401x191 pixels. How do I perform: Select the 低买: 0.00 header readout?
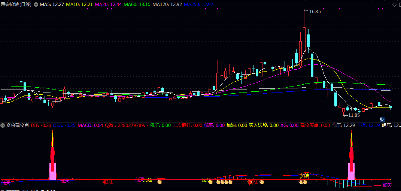214,125
